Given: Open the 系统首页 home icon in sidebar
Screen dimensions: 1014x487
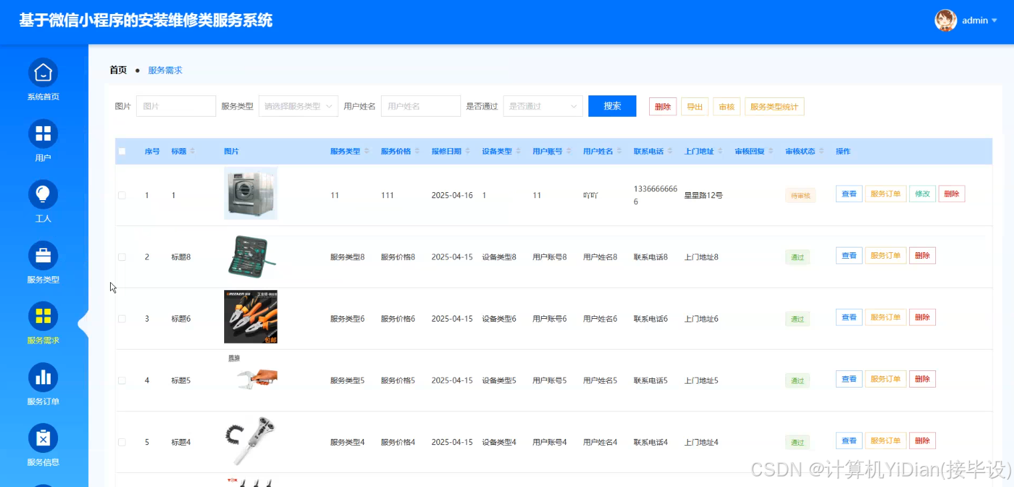Looking at the screenshot, I should pyautogui.click(x=43, y=71).
